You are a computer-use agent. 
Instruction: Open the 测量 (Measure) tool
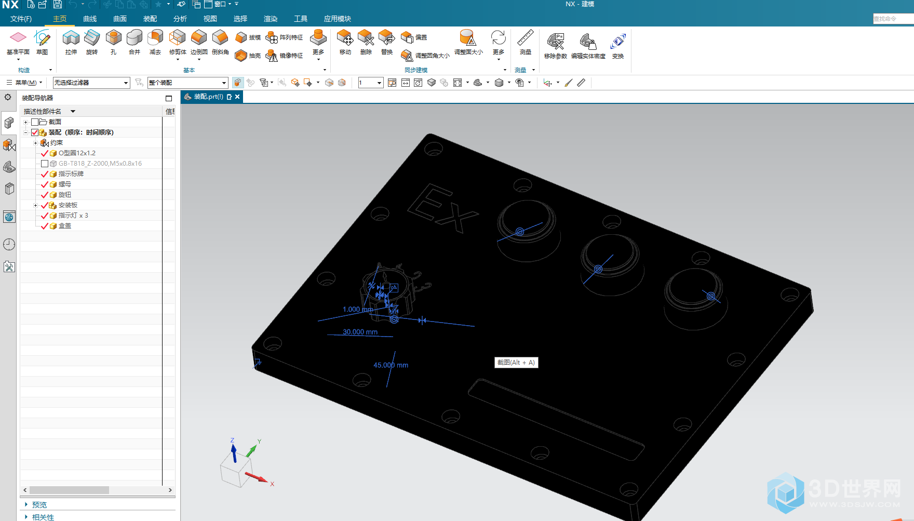tap(526, 43)
